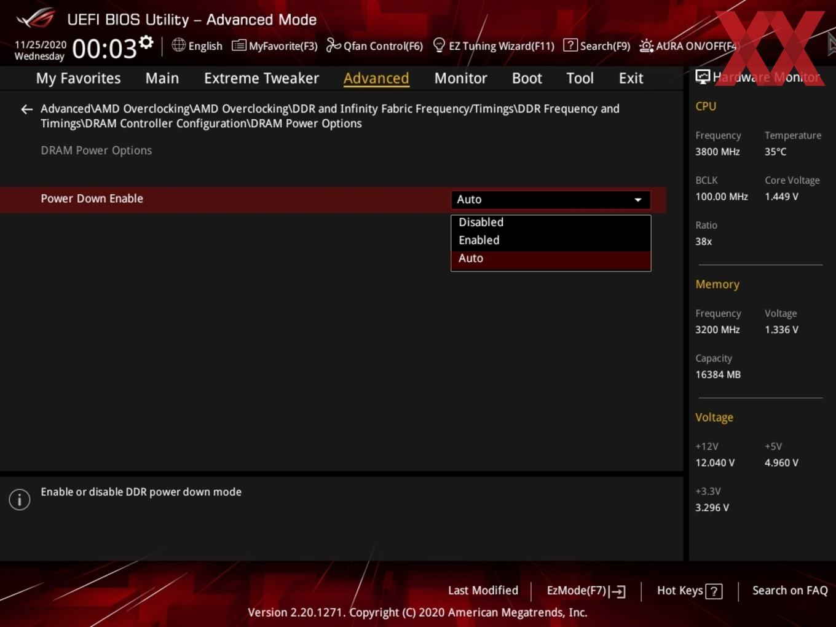This screenshot has height=627, width=836.
Task: Click the back arrow beside the breadcrumb path
Action: pos(26,109)
